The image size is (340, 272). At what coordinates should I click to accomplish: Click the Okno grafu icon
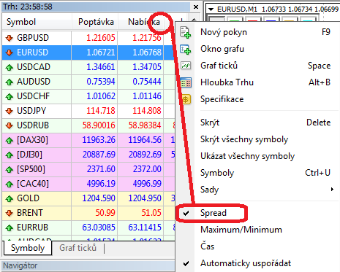coord(185,50)
